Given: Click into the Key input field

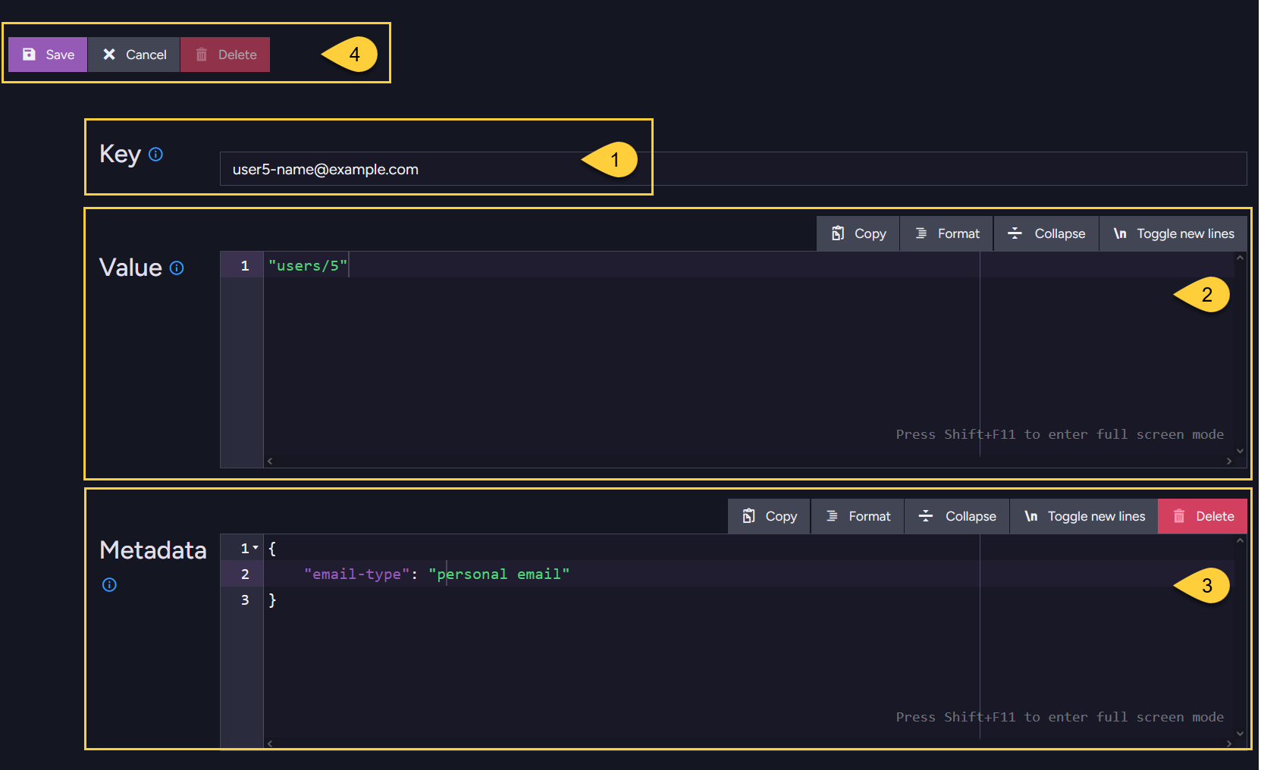Looking at the screenshot, I should 394,169.
